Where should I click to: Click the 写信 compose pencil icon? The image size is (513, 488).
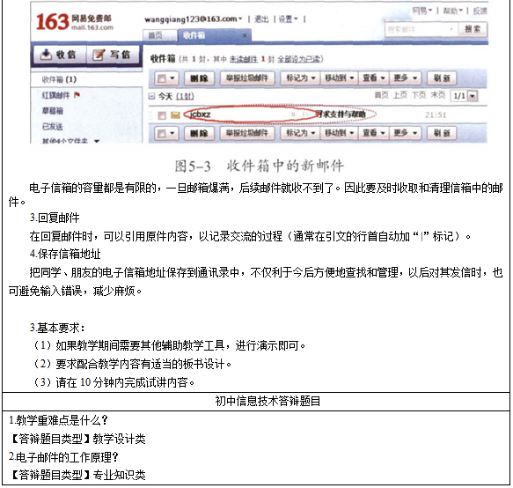coord(99,55)
